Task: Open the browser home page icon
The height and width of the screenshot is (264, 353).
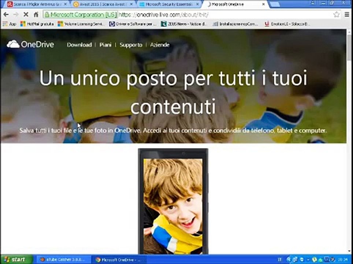Action: (36, 15)
